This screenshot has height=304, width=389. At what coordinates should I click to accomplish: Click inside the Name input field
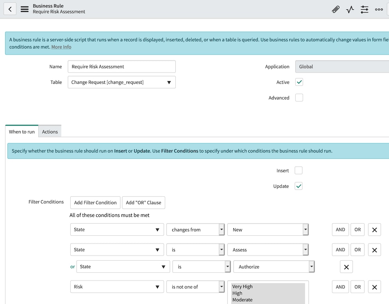121,66
